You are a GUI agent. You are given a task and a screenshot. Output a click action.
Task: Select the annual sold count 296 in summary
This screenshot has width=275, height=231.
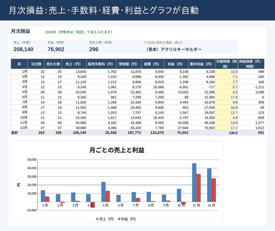(x=94, y=49)
